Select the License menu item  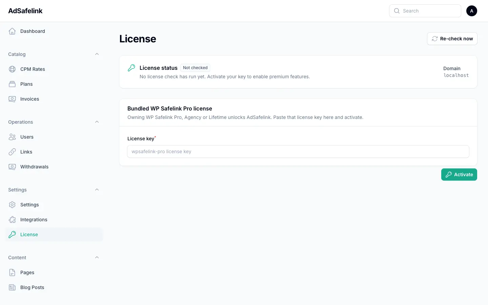tap(54, 235)
